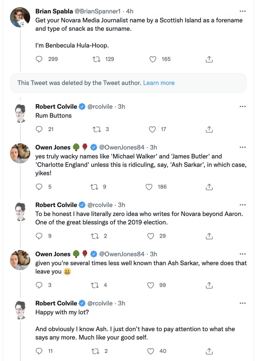Open Owen Jones's avatar on 'wacky names' tweet
The width and height of the screenshot is (255, 361).
[20, 153]
